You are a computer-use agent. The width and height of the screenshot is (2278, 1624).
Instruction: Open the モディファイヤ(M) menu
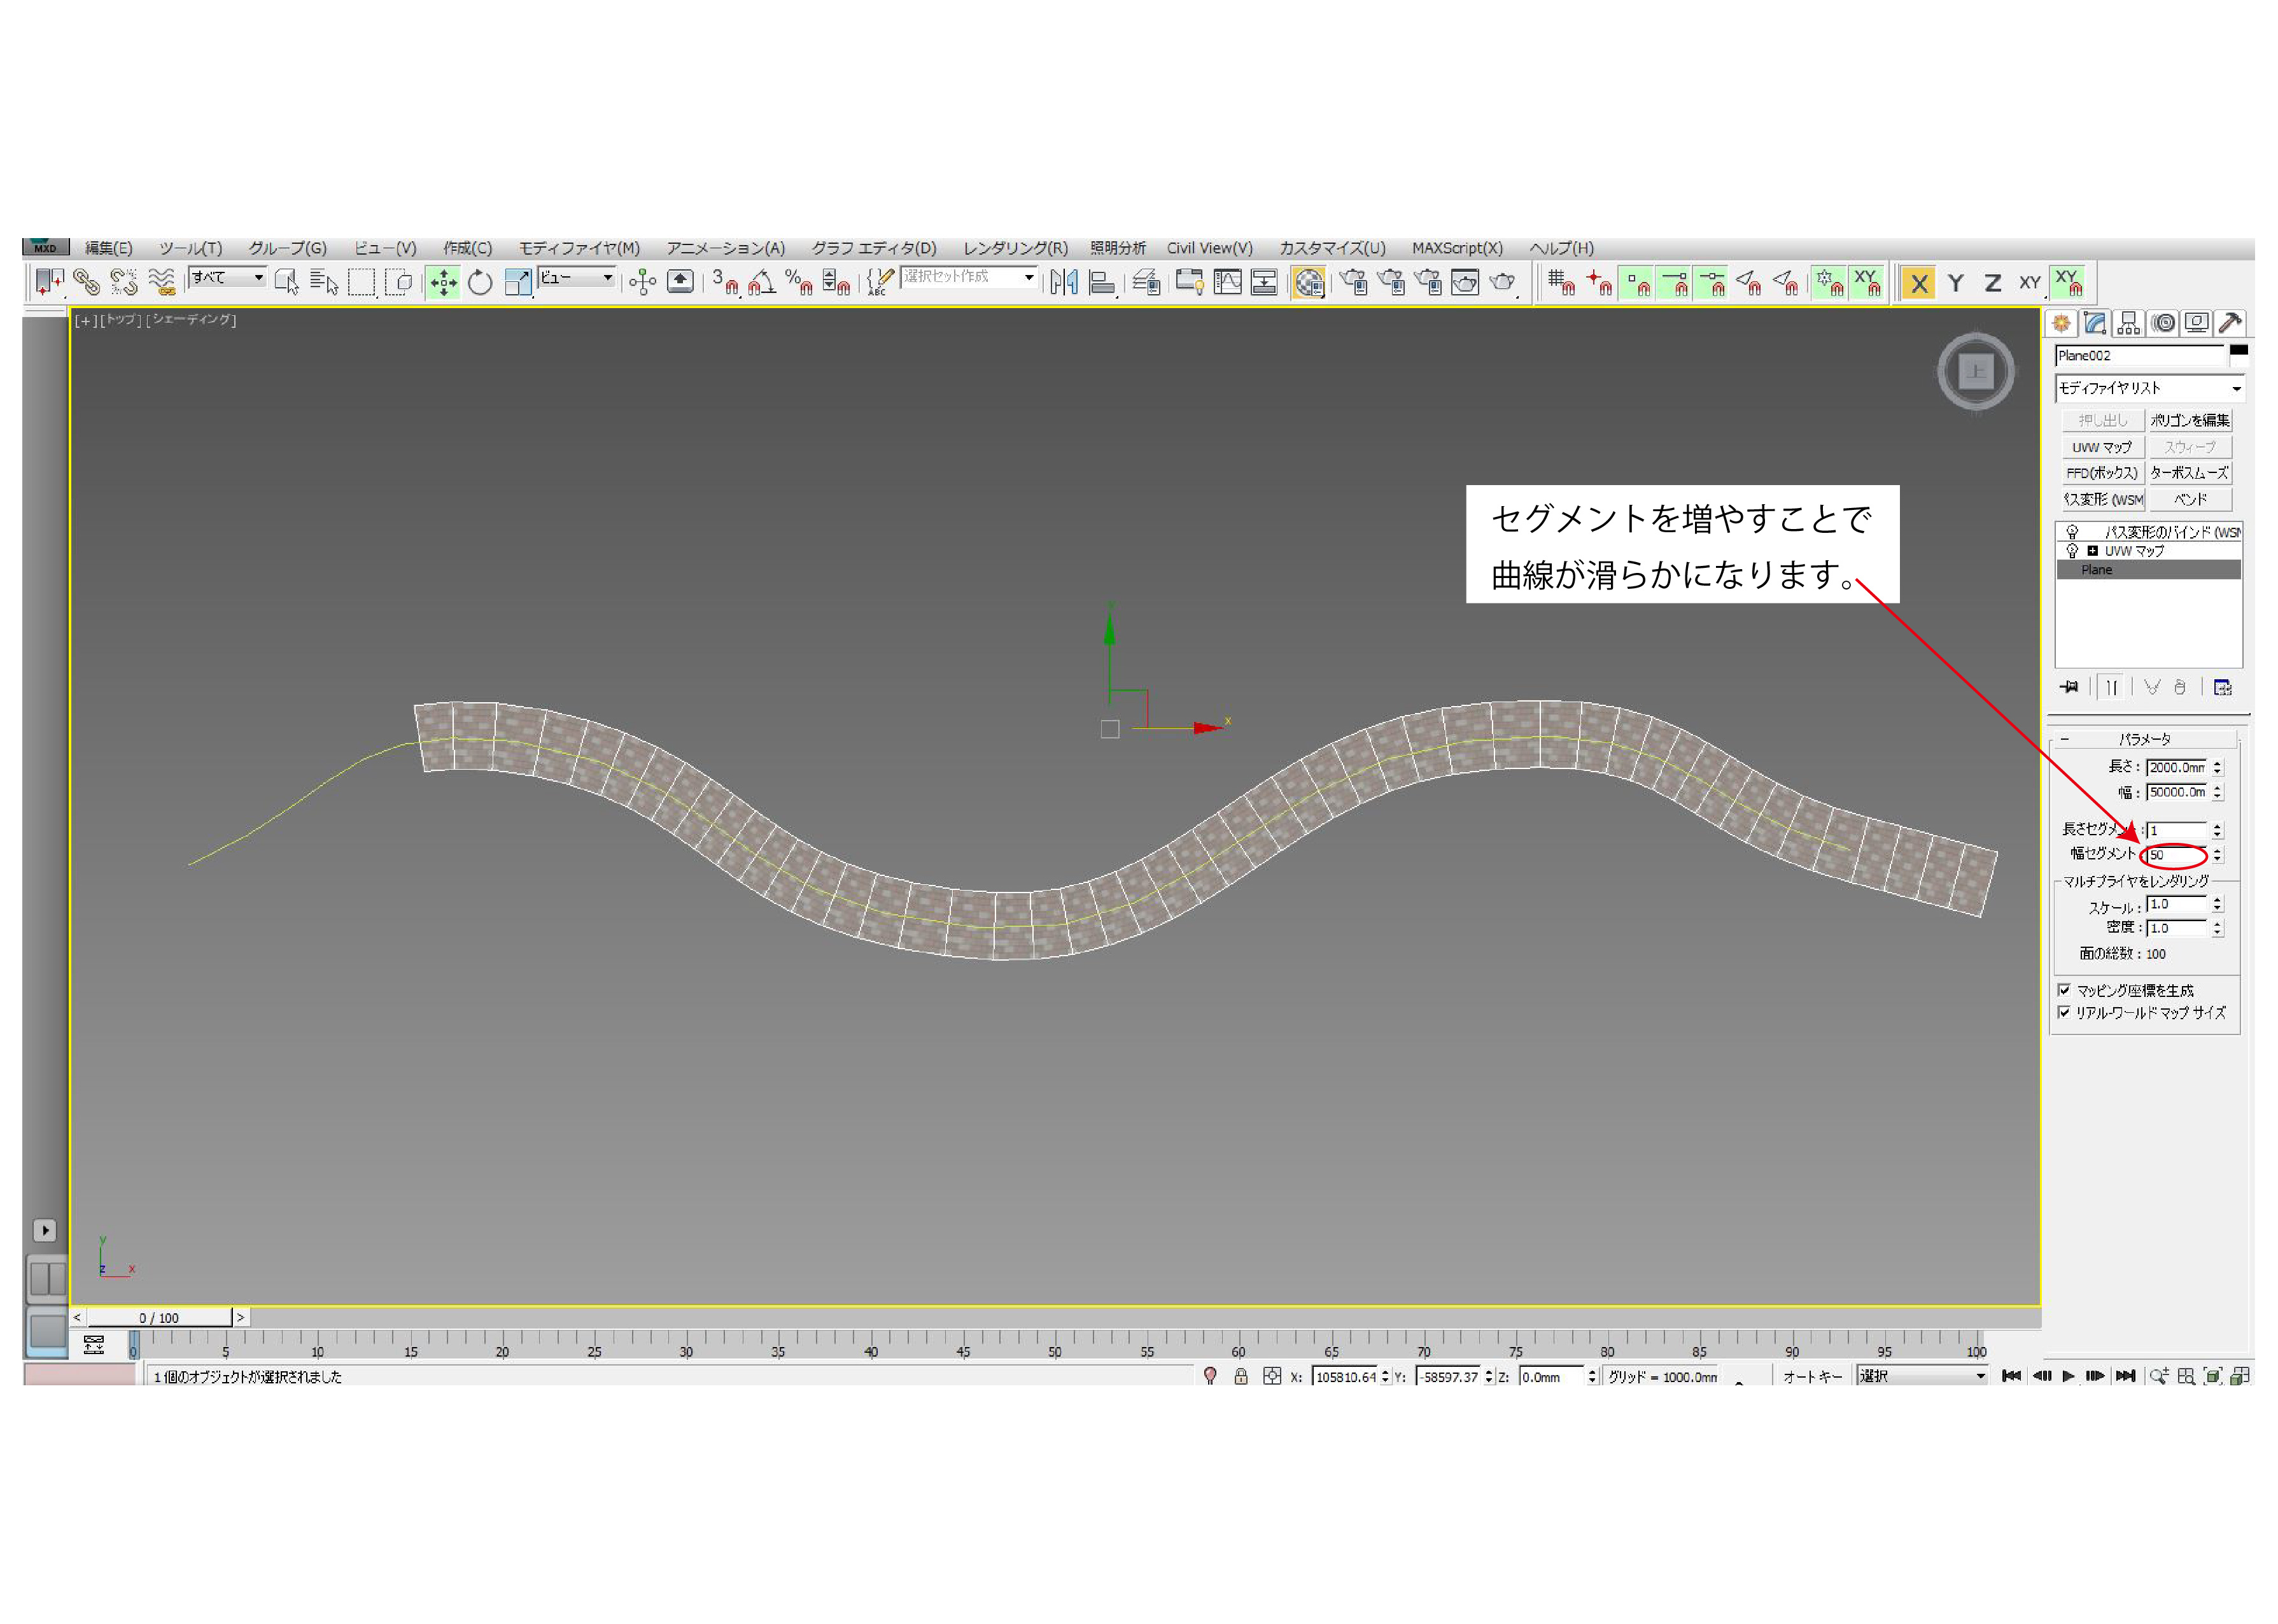point(579,248)
